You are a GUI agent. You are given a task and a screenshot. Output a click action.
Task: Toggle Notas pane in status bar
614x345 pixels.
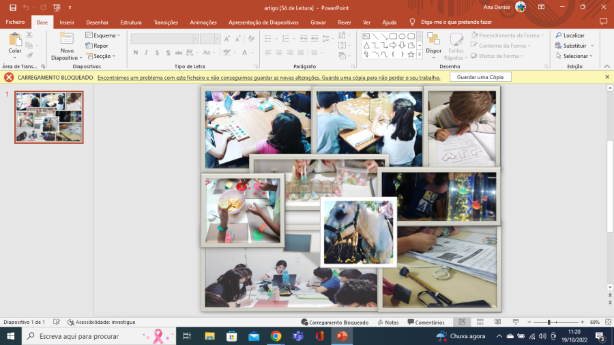point(388,322)
